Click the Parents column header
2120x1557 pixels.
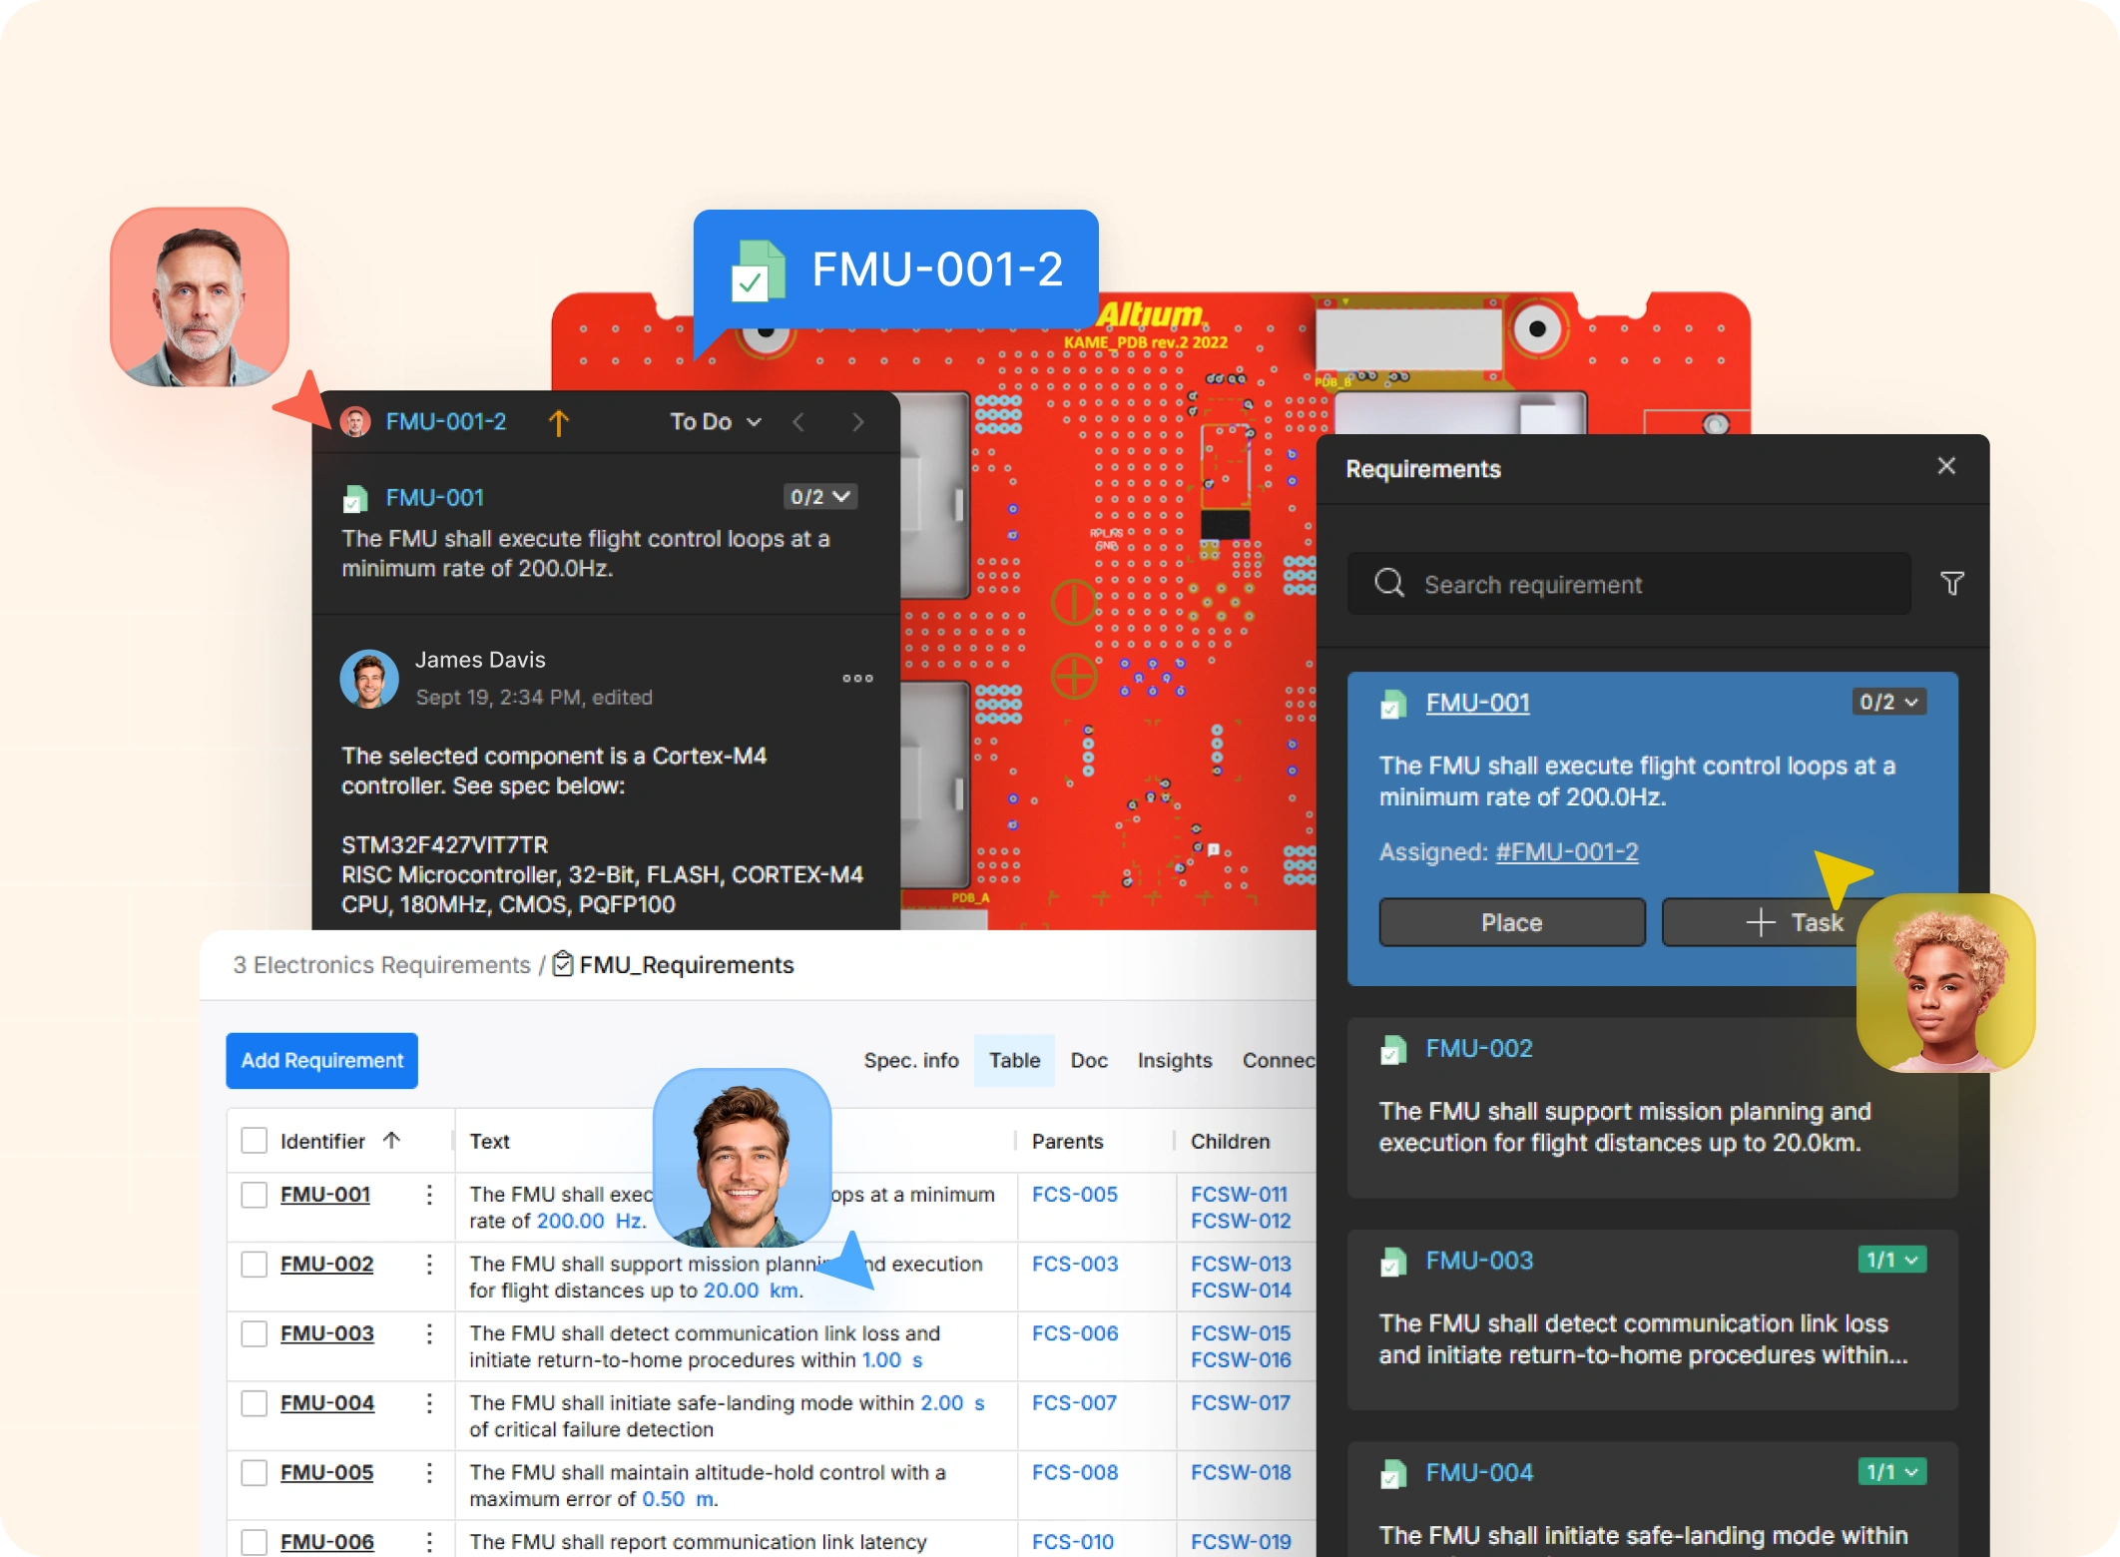click(x=1067, y=1141)
